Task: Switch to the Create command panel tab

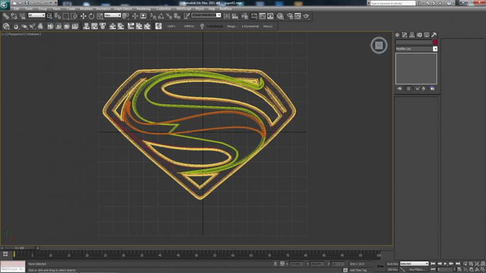Action: point(398,35)
